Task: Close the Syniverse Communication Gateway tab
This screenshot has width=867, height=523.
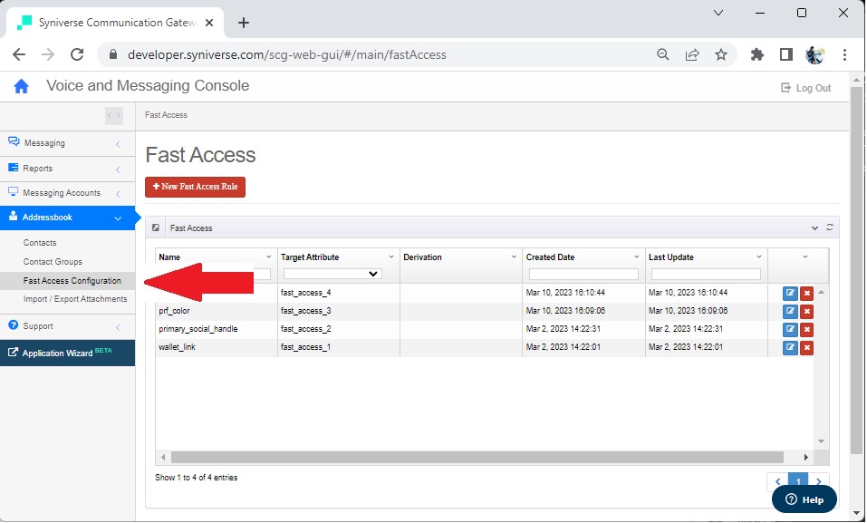Action: pyautogui.click(x=209, y=23)
